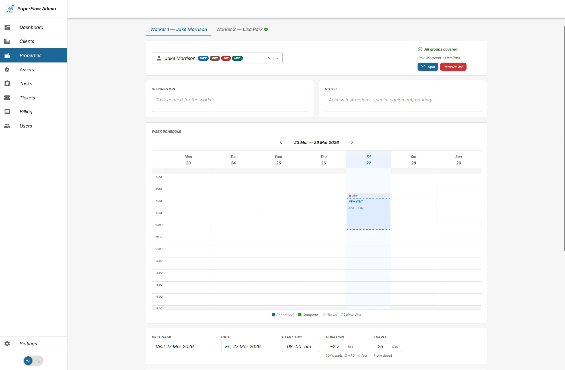
Task: Click the Tickets icon in sidebar
Action: (7, 98)
